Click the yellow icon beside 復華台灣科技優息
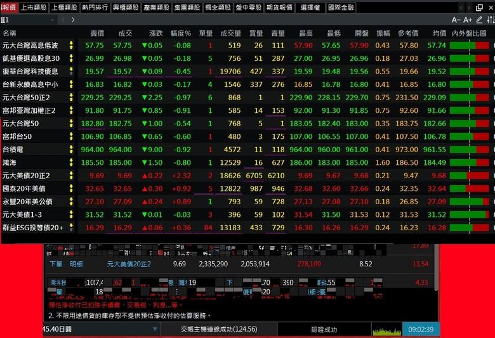The width and height of the screenshot is (495, 338). tap(71, 71)
